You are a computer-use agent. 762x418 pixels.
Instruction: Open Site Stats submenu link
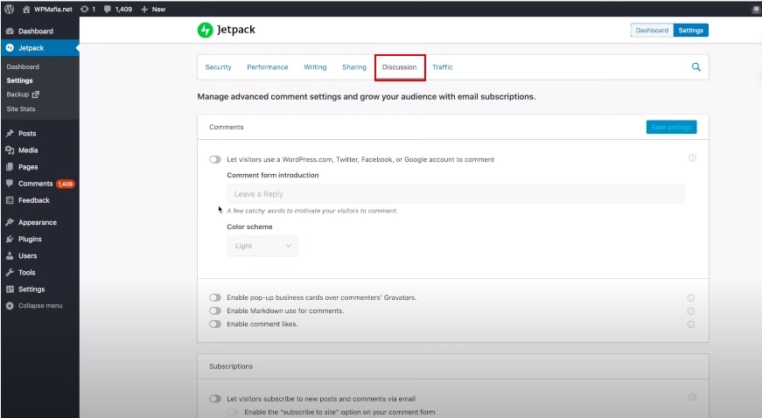21,108
